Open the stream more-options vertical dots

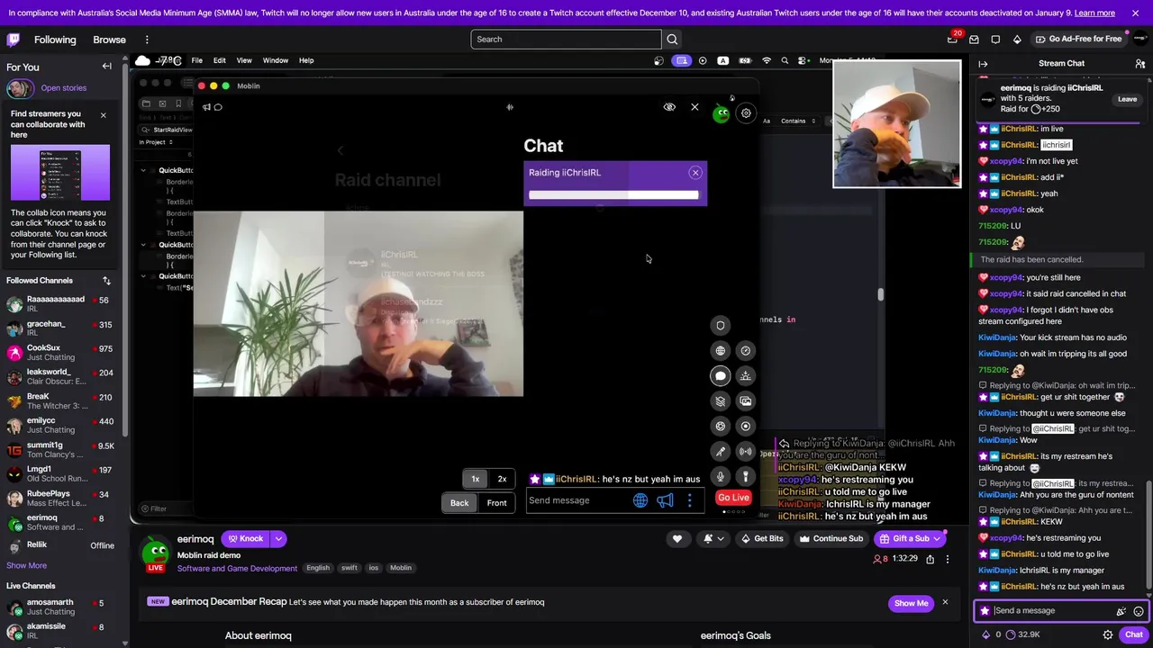pyautogui.click(x=947, y=559)
